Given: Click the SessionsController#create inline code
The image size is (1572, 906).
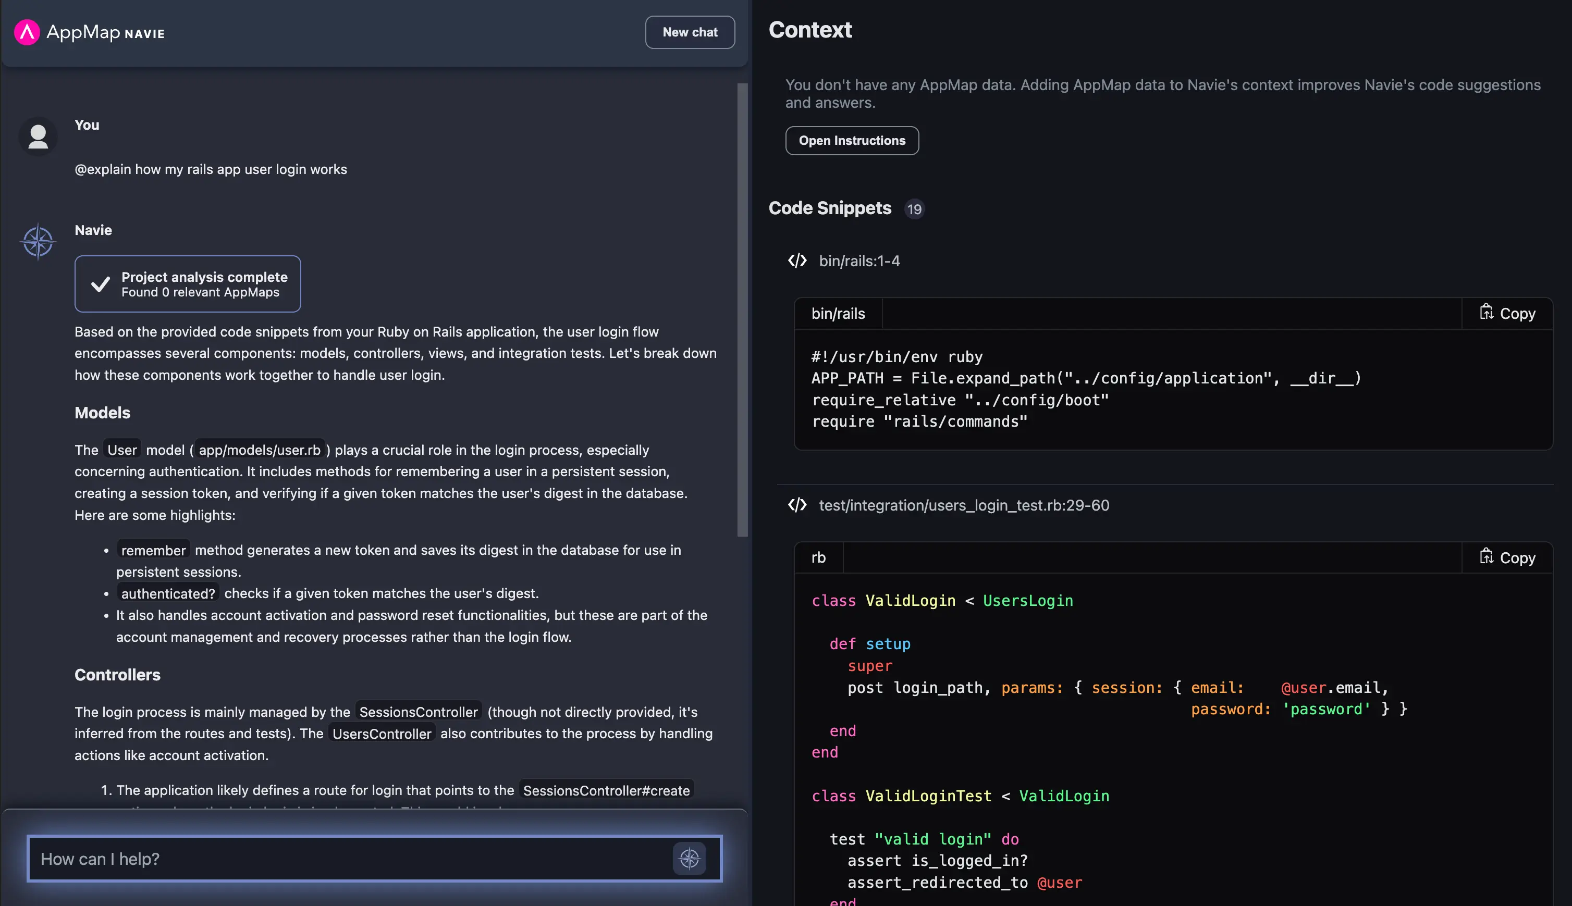Looking at the screenshot, I should [606, 790].
